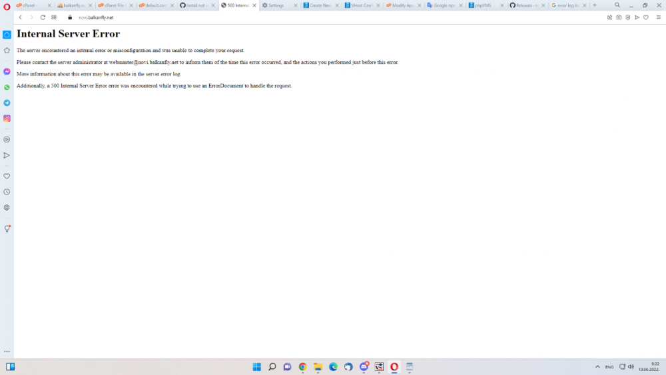The image size is (666, 375).
Task: Open Messenger in the Opera sidebar
Action: (7, 71)
